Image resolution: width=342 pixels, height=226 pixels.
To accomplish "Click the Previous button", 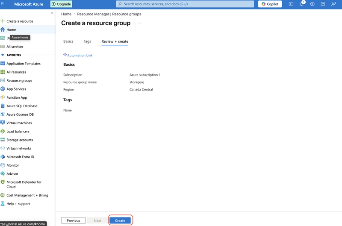I will coord(73,220).
